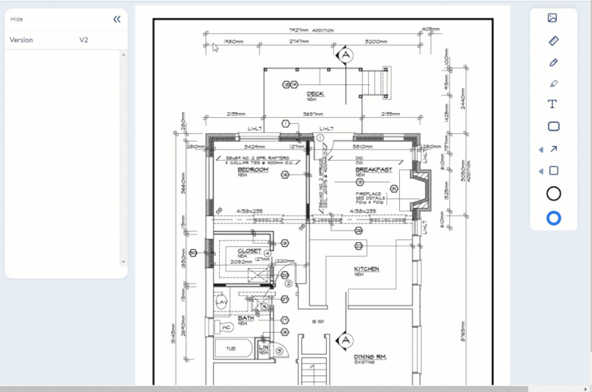Click the BEDROOM label on floor plan

tap(253, 169)
